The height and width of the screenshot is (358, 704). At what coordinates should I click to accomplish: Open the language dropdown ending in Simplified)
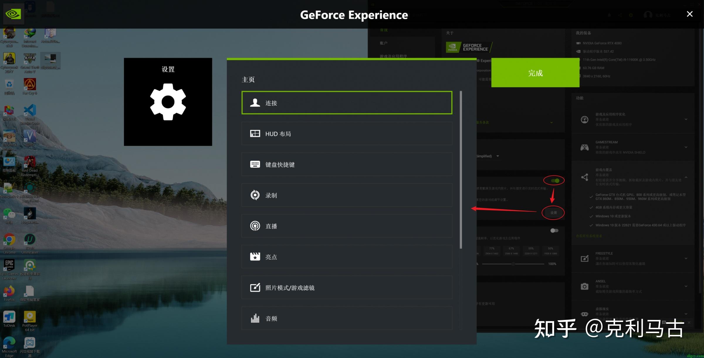click(x=488, y=156)
